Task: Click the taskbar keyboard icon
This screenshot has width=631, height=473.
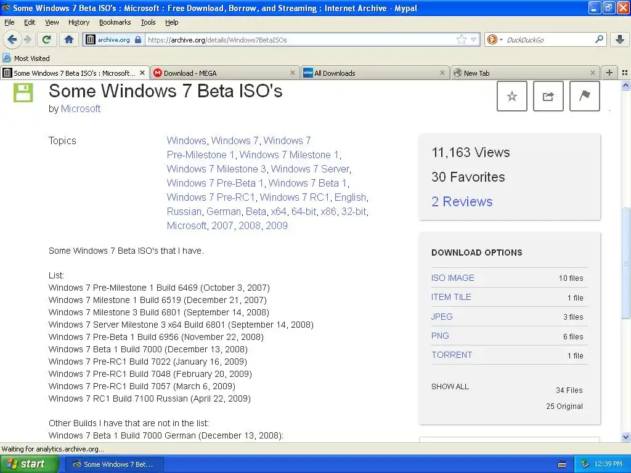Action: 562,464
